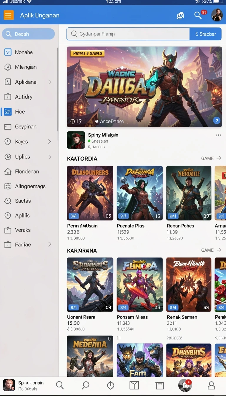This screenshot has width=226, height=396.
Task: Tap the first magnifier in bottom bar
Action: 60,385
